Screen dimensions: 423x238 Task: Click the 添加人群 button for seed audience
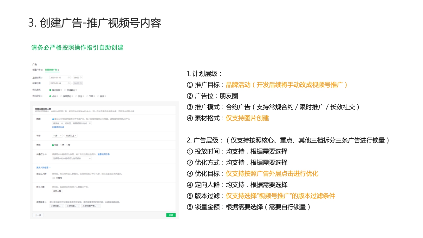click(x=57, y=191)
